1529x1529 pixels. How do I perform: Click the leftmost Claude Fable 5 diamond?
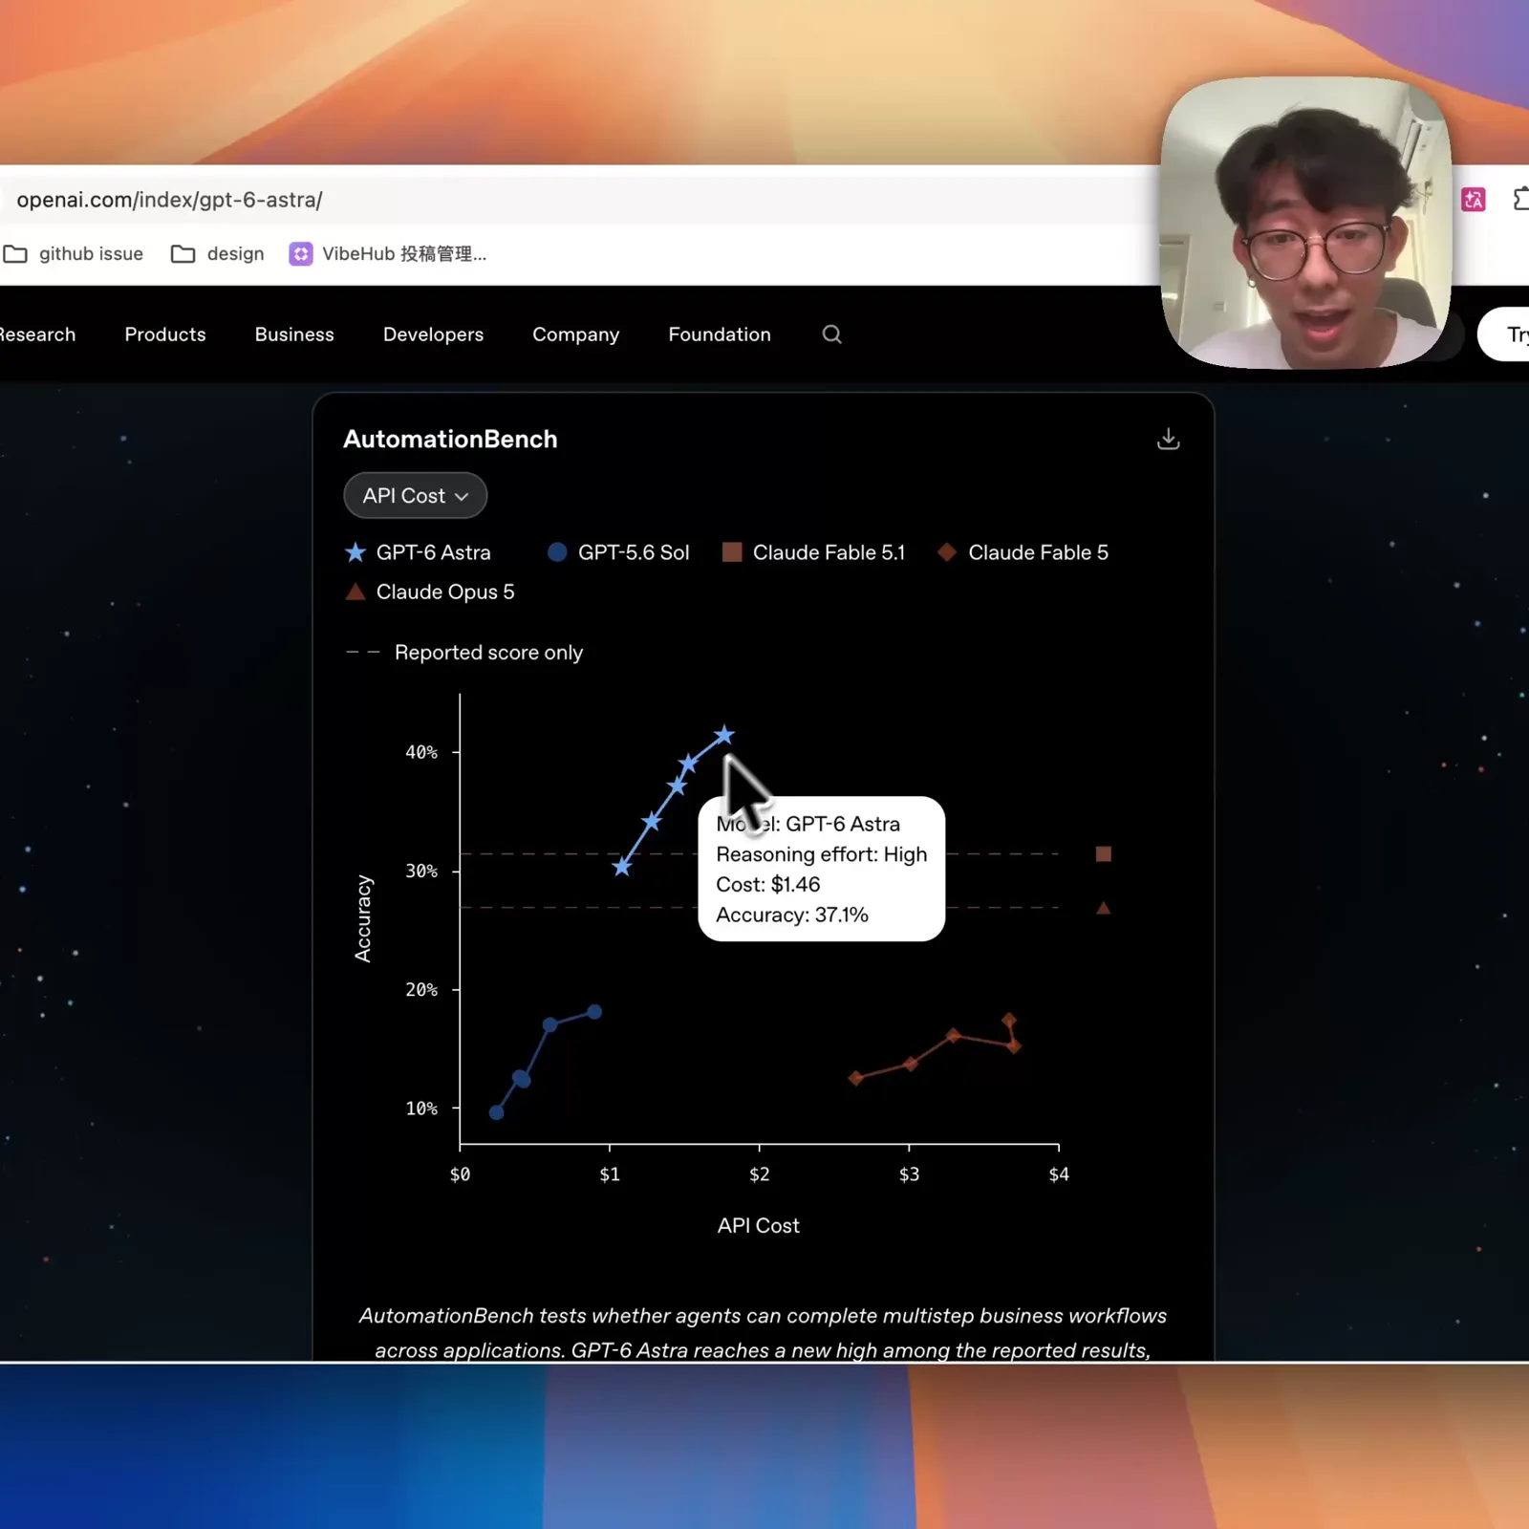coord(856,1078)
